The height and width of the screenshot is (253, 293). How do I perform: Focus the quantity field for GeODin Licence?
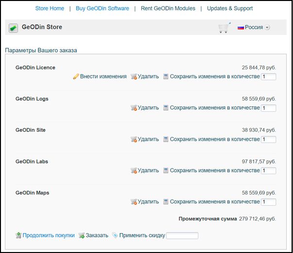pyautogui.click(x=268, y=77)
